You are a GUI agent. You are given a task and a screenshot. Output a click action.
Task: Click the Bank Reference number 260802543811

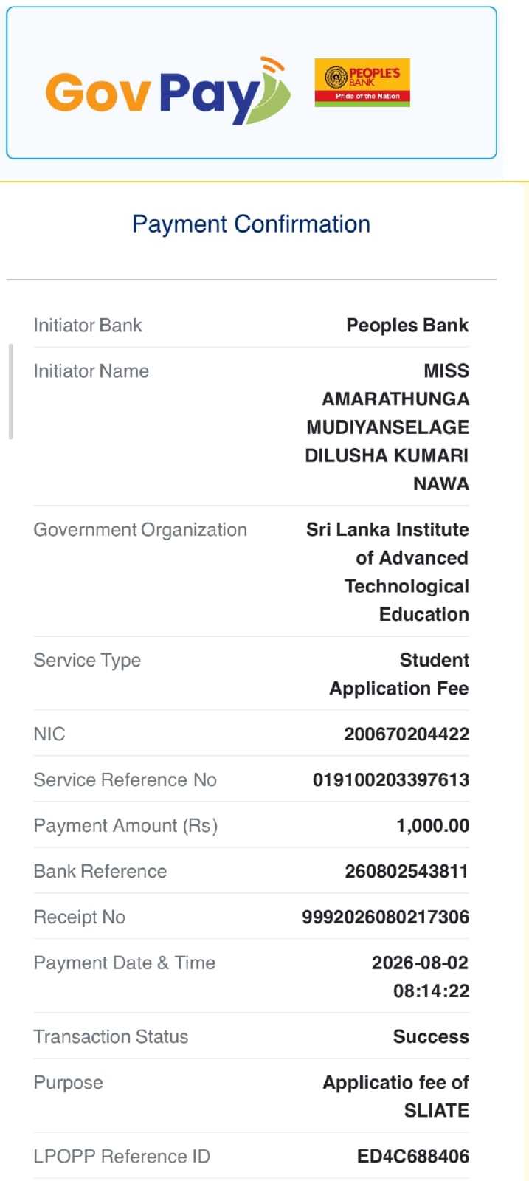[407, 872]
